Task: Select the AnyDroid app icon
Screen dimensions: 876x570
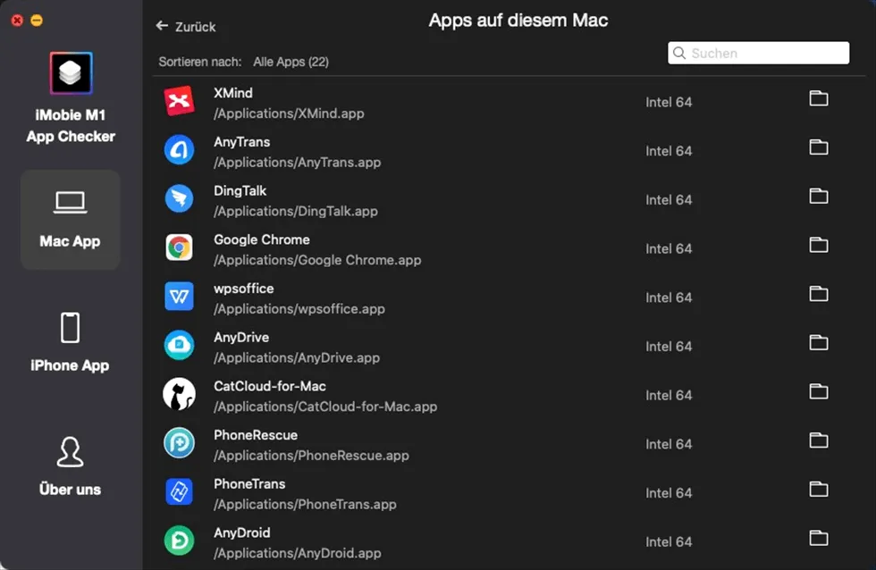Action: tap(180, 541)
